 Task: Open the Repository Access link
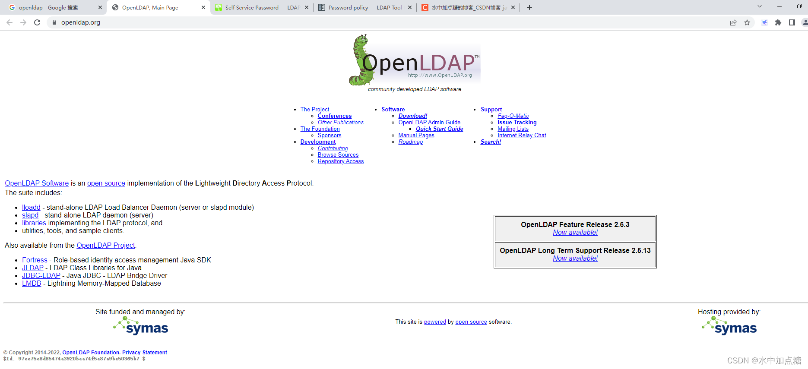pyautogui.click(x=341, y=161)
